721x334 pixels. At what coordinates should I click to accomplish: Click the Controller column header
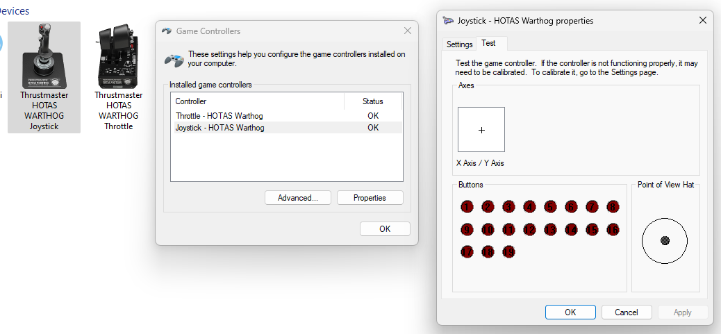click(x=258, y=101)
